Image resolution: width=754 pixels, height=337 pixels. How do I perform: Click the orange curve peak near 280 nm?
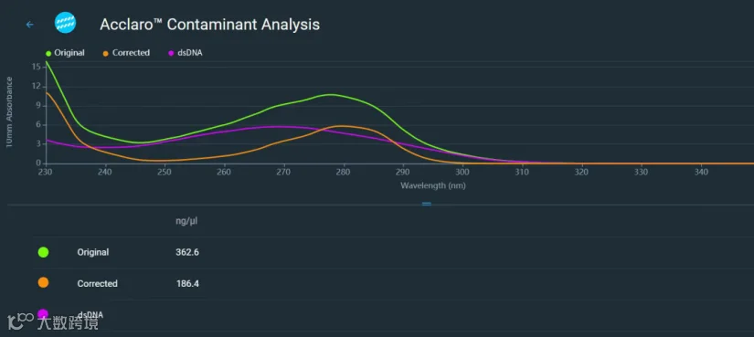pyautogui.click(x=341, y=126)
